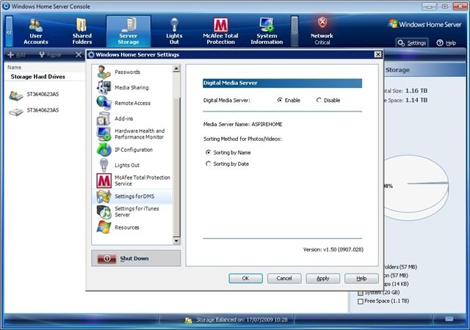Open the Shared Folders tab icon
This screenshot has height=330, width=470.
[x=82, y=25]
